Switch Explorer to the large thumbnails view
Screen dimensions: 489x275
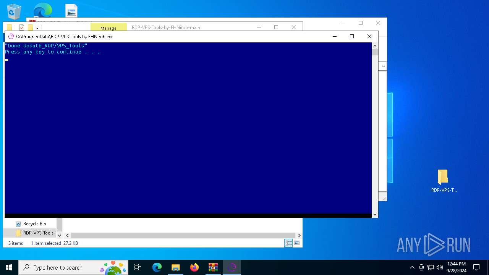[x=297, y=243]
